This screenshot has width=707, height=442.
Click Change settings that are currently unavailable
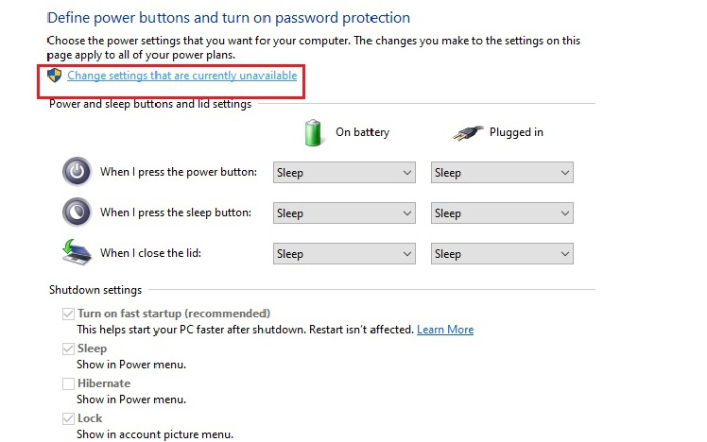[181, 76]
